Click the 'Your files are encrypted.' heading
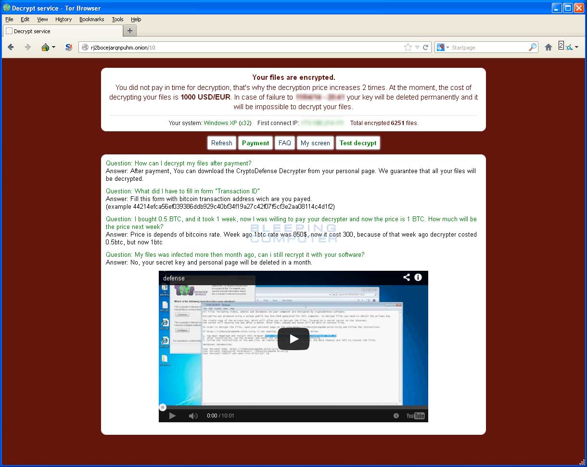Viewport: 587px width, 467px height. (x=293, y=77)
